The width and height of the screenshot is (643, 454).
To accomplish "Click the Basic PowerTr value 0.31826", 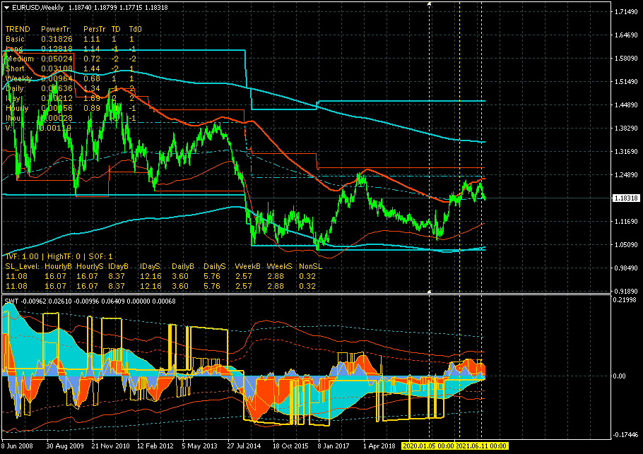I will (x=57, y=39).
